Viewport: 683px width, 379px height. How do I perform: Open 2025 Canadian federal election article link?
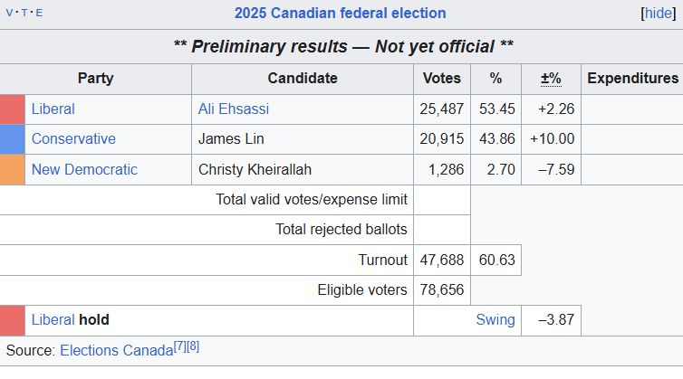pos(341,13)
